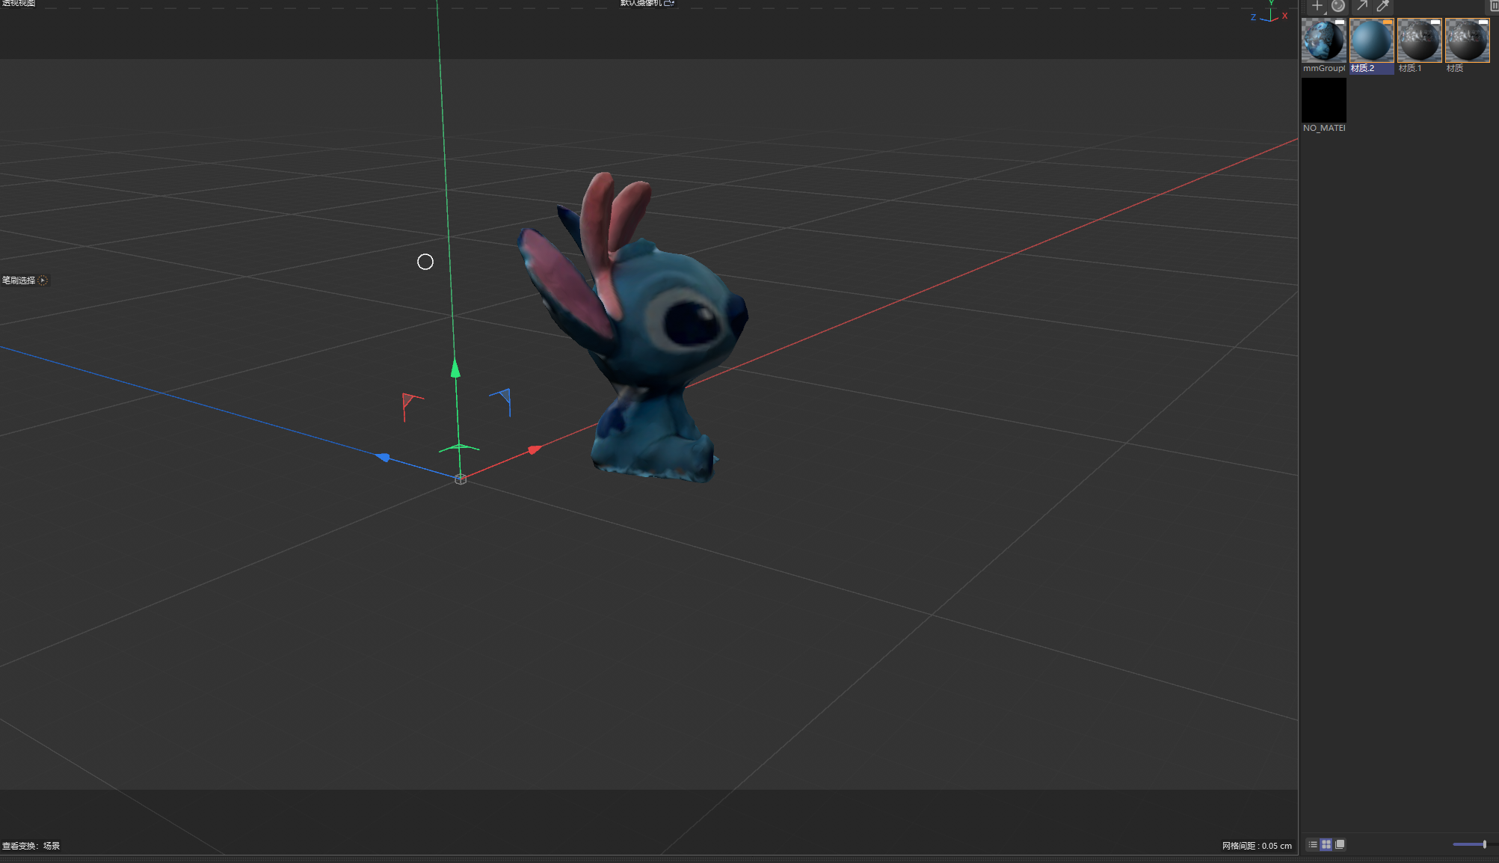Switch material manager to grid view
The image size is (1499, 863).
coord(1326,844)
